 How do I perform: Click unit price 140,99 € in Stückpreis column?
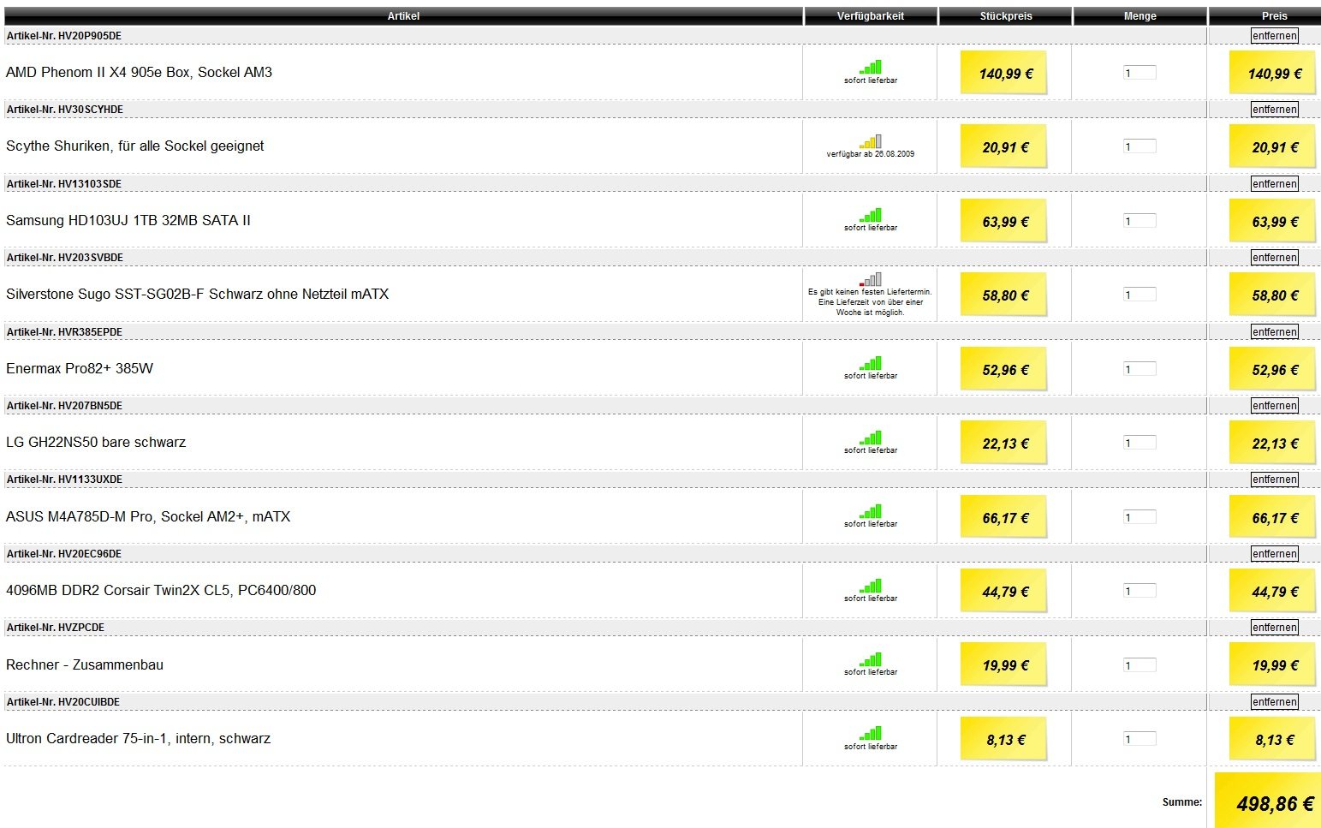click(1005, 74)
